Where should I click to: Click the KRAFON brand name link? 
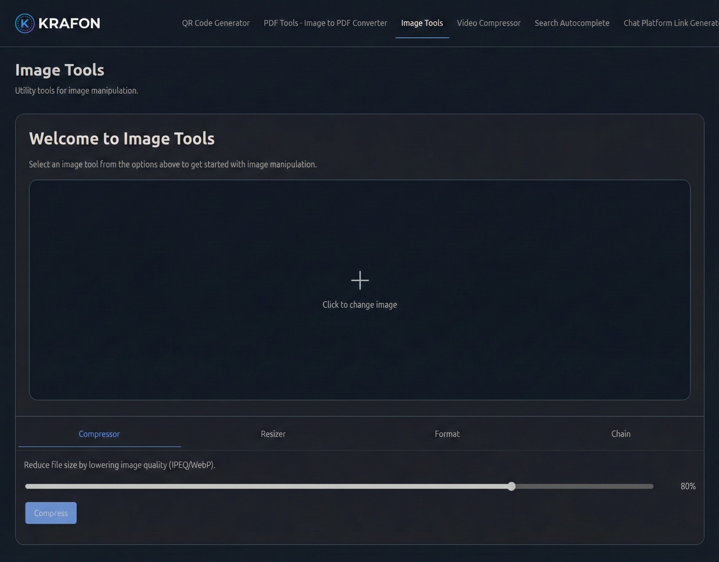tap(69, 23)
